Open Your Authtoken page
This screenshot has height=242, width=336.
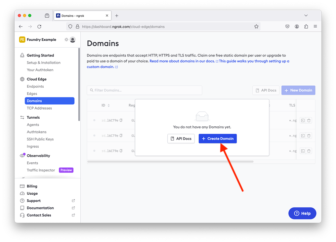click(x=40, y=70)
